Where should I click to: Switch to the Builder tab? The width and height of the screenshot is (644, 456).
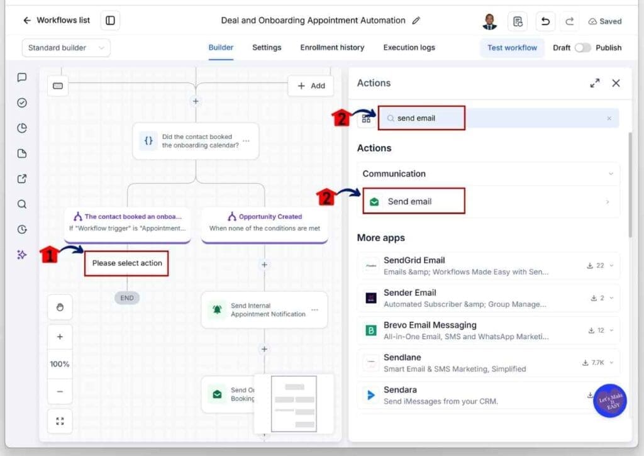pyautogui.click(x=221, y=48)
